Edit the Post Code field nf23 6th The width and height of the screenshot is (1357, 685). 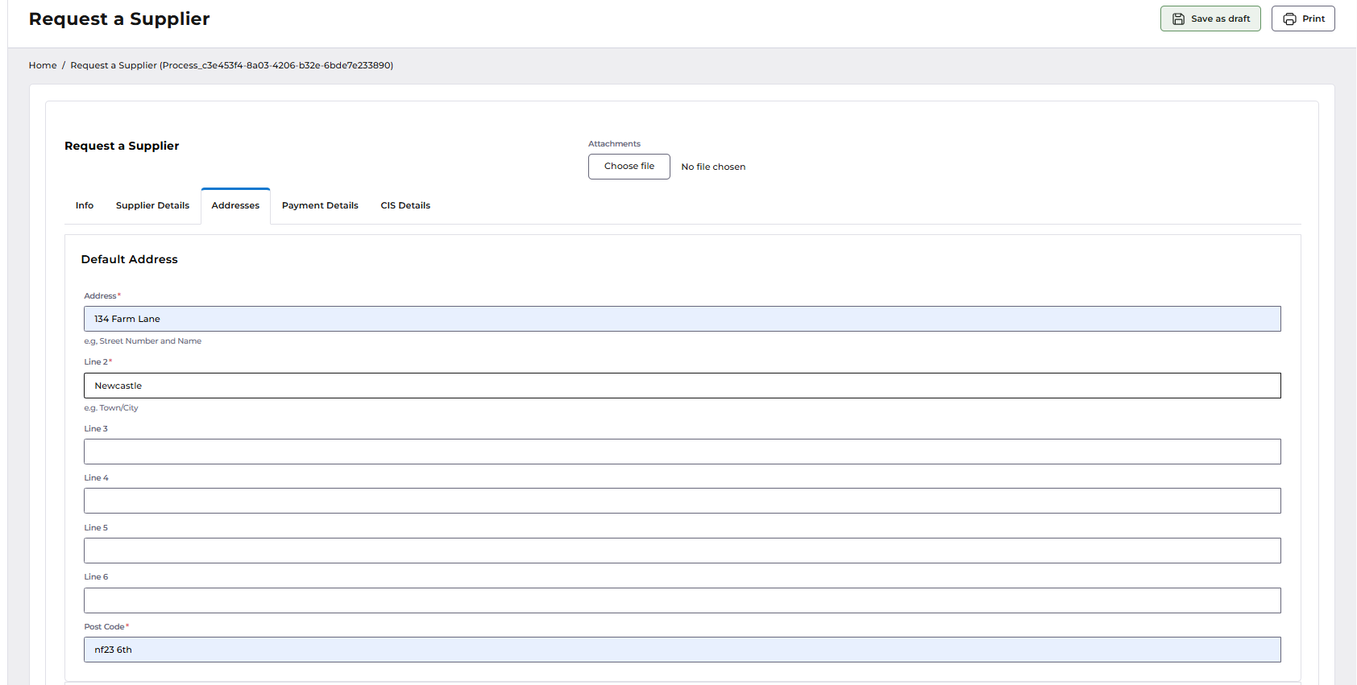pos(682,650)
